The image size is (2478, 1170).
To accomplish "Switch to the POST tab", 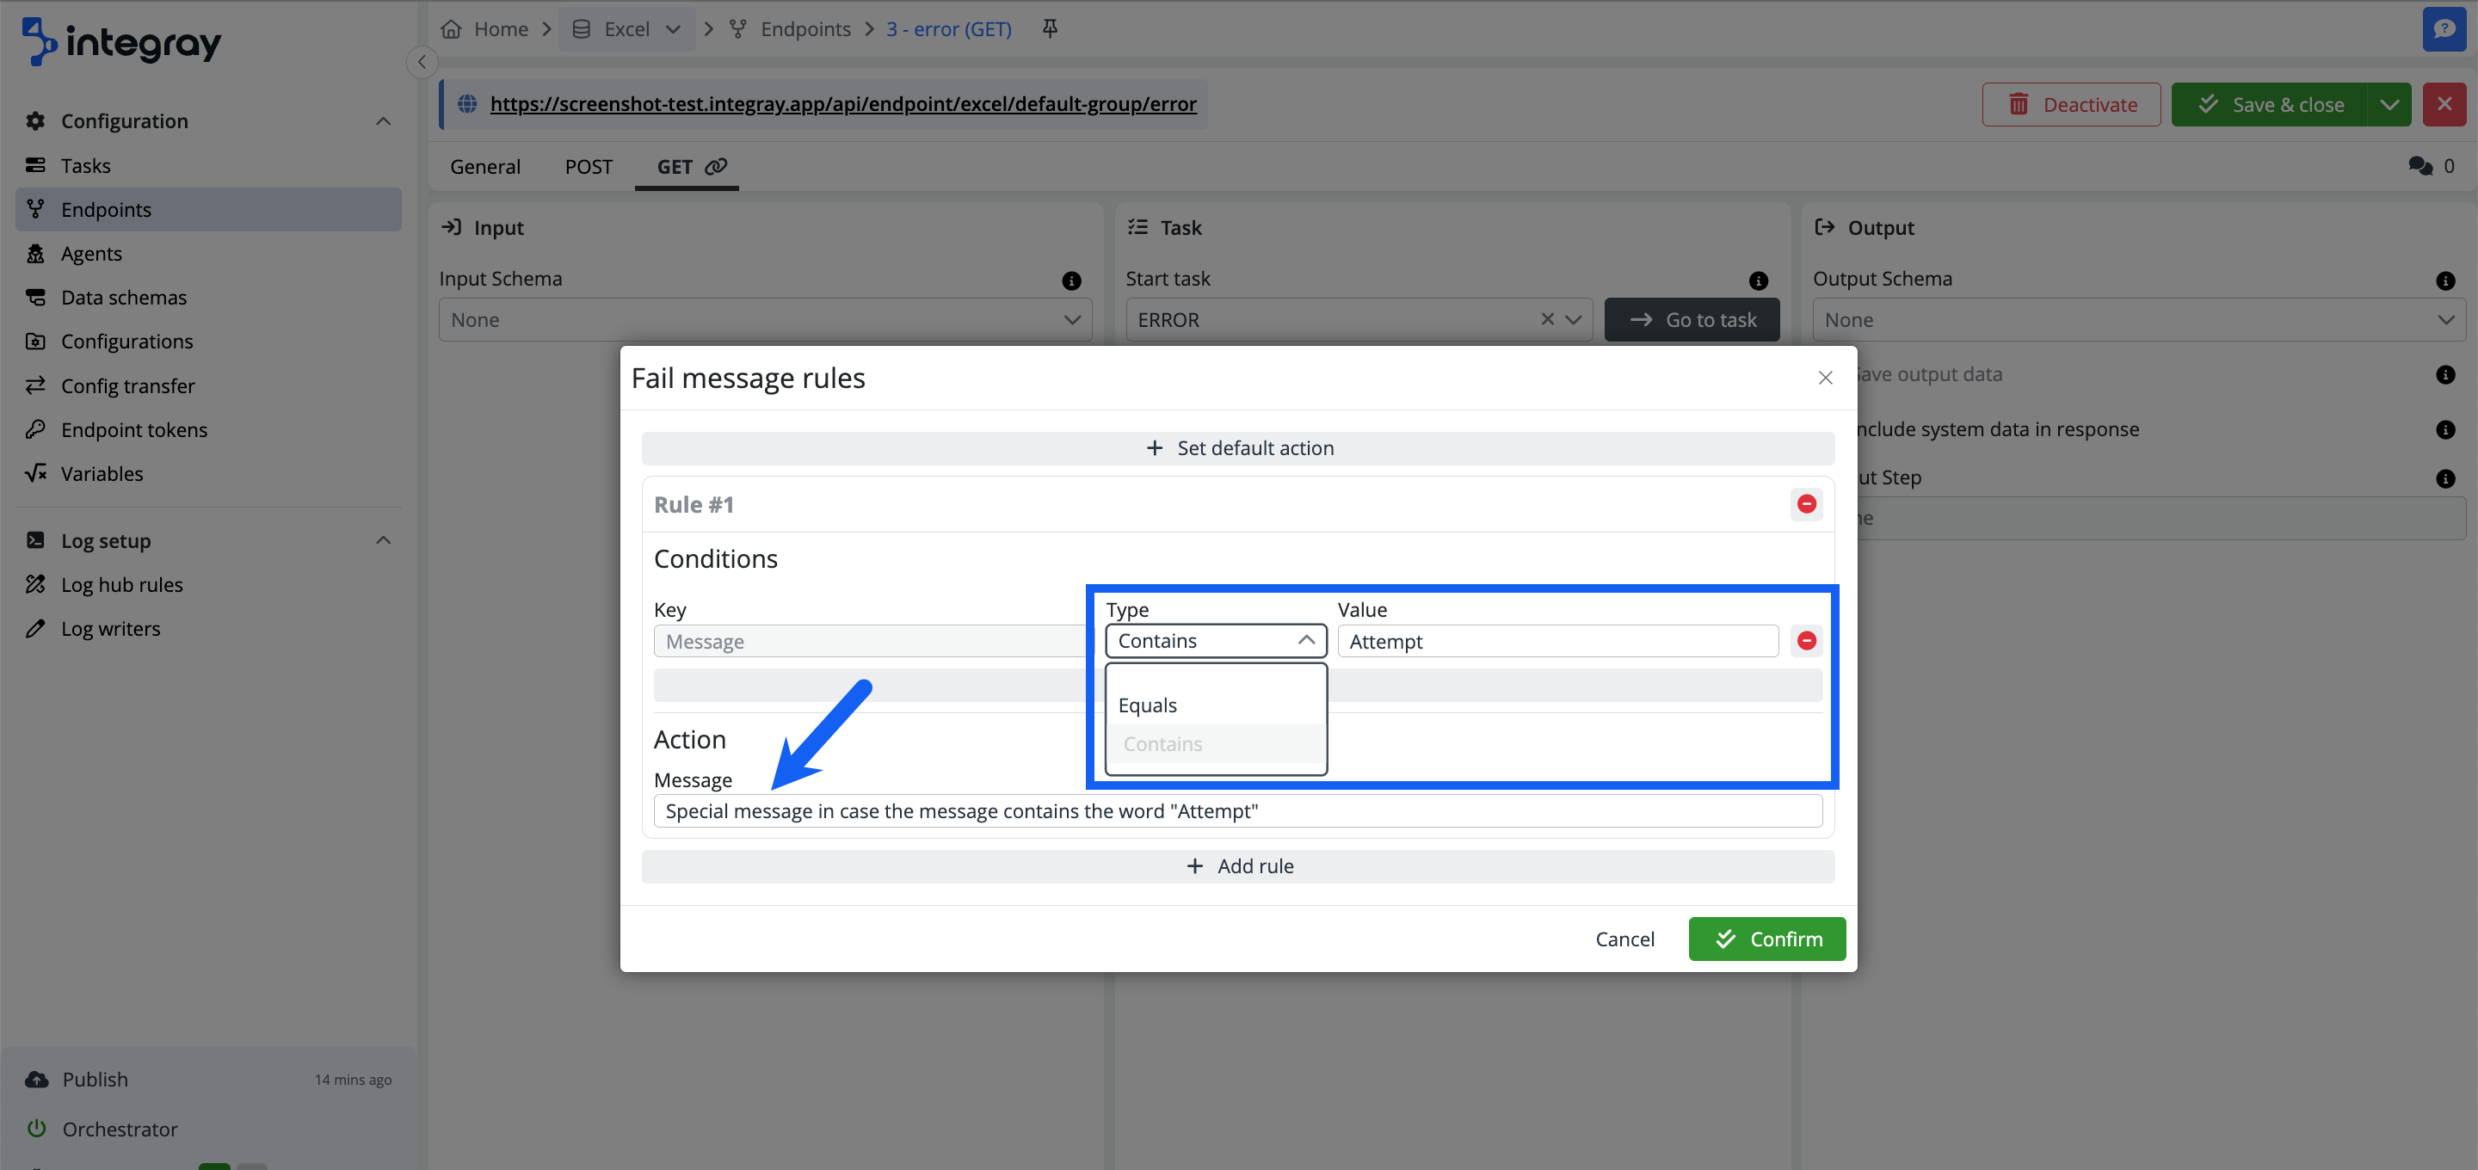I will tap(588, 166).
